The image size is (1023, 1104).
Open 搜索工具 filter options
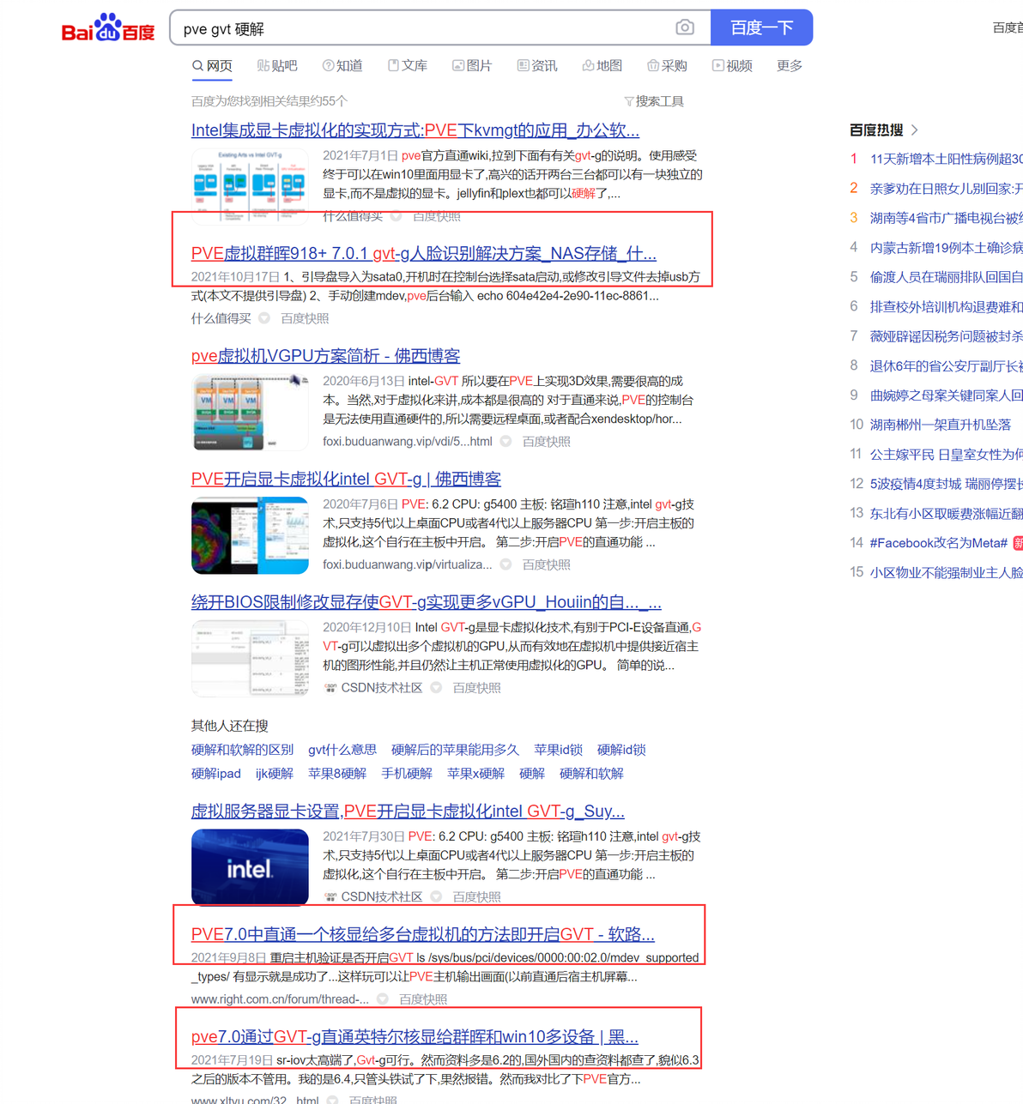pos(654,101)
